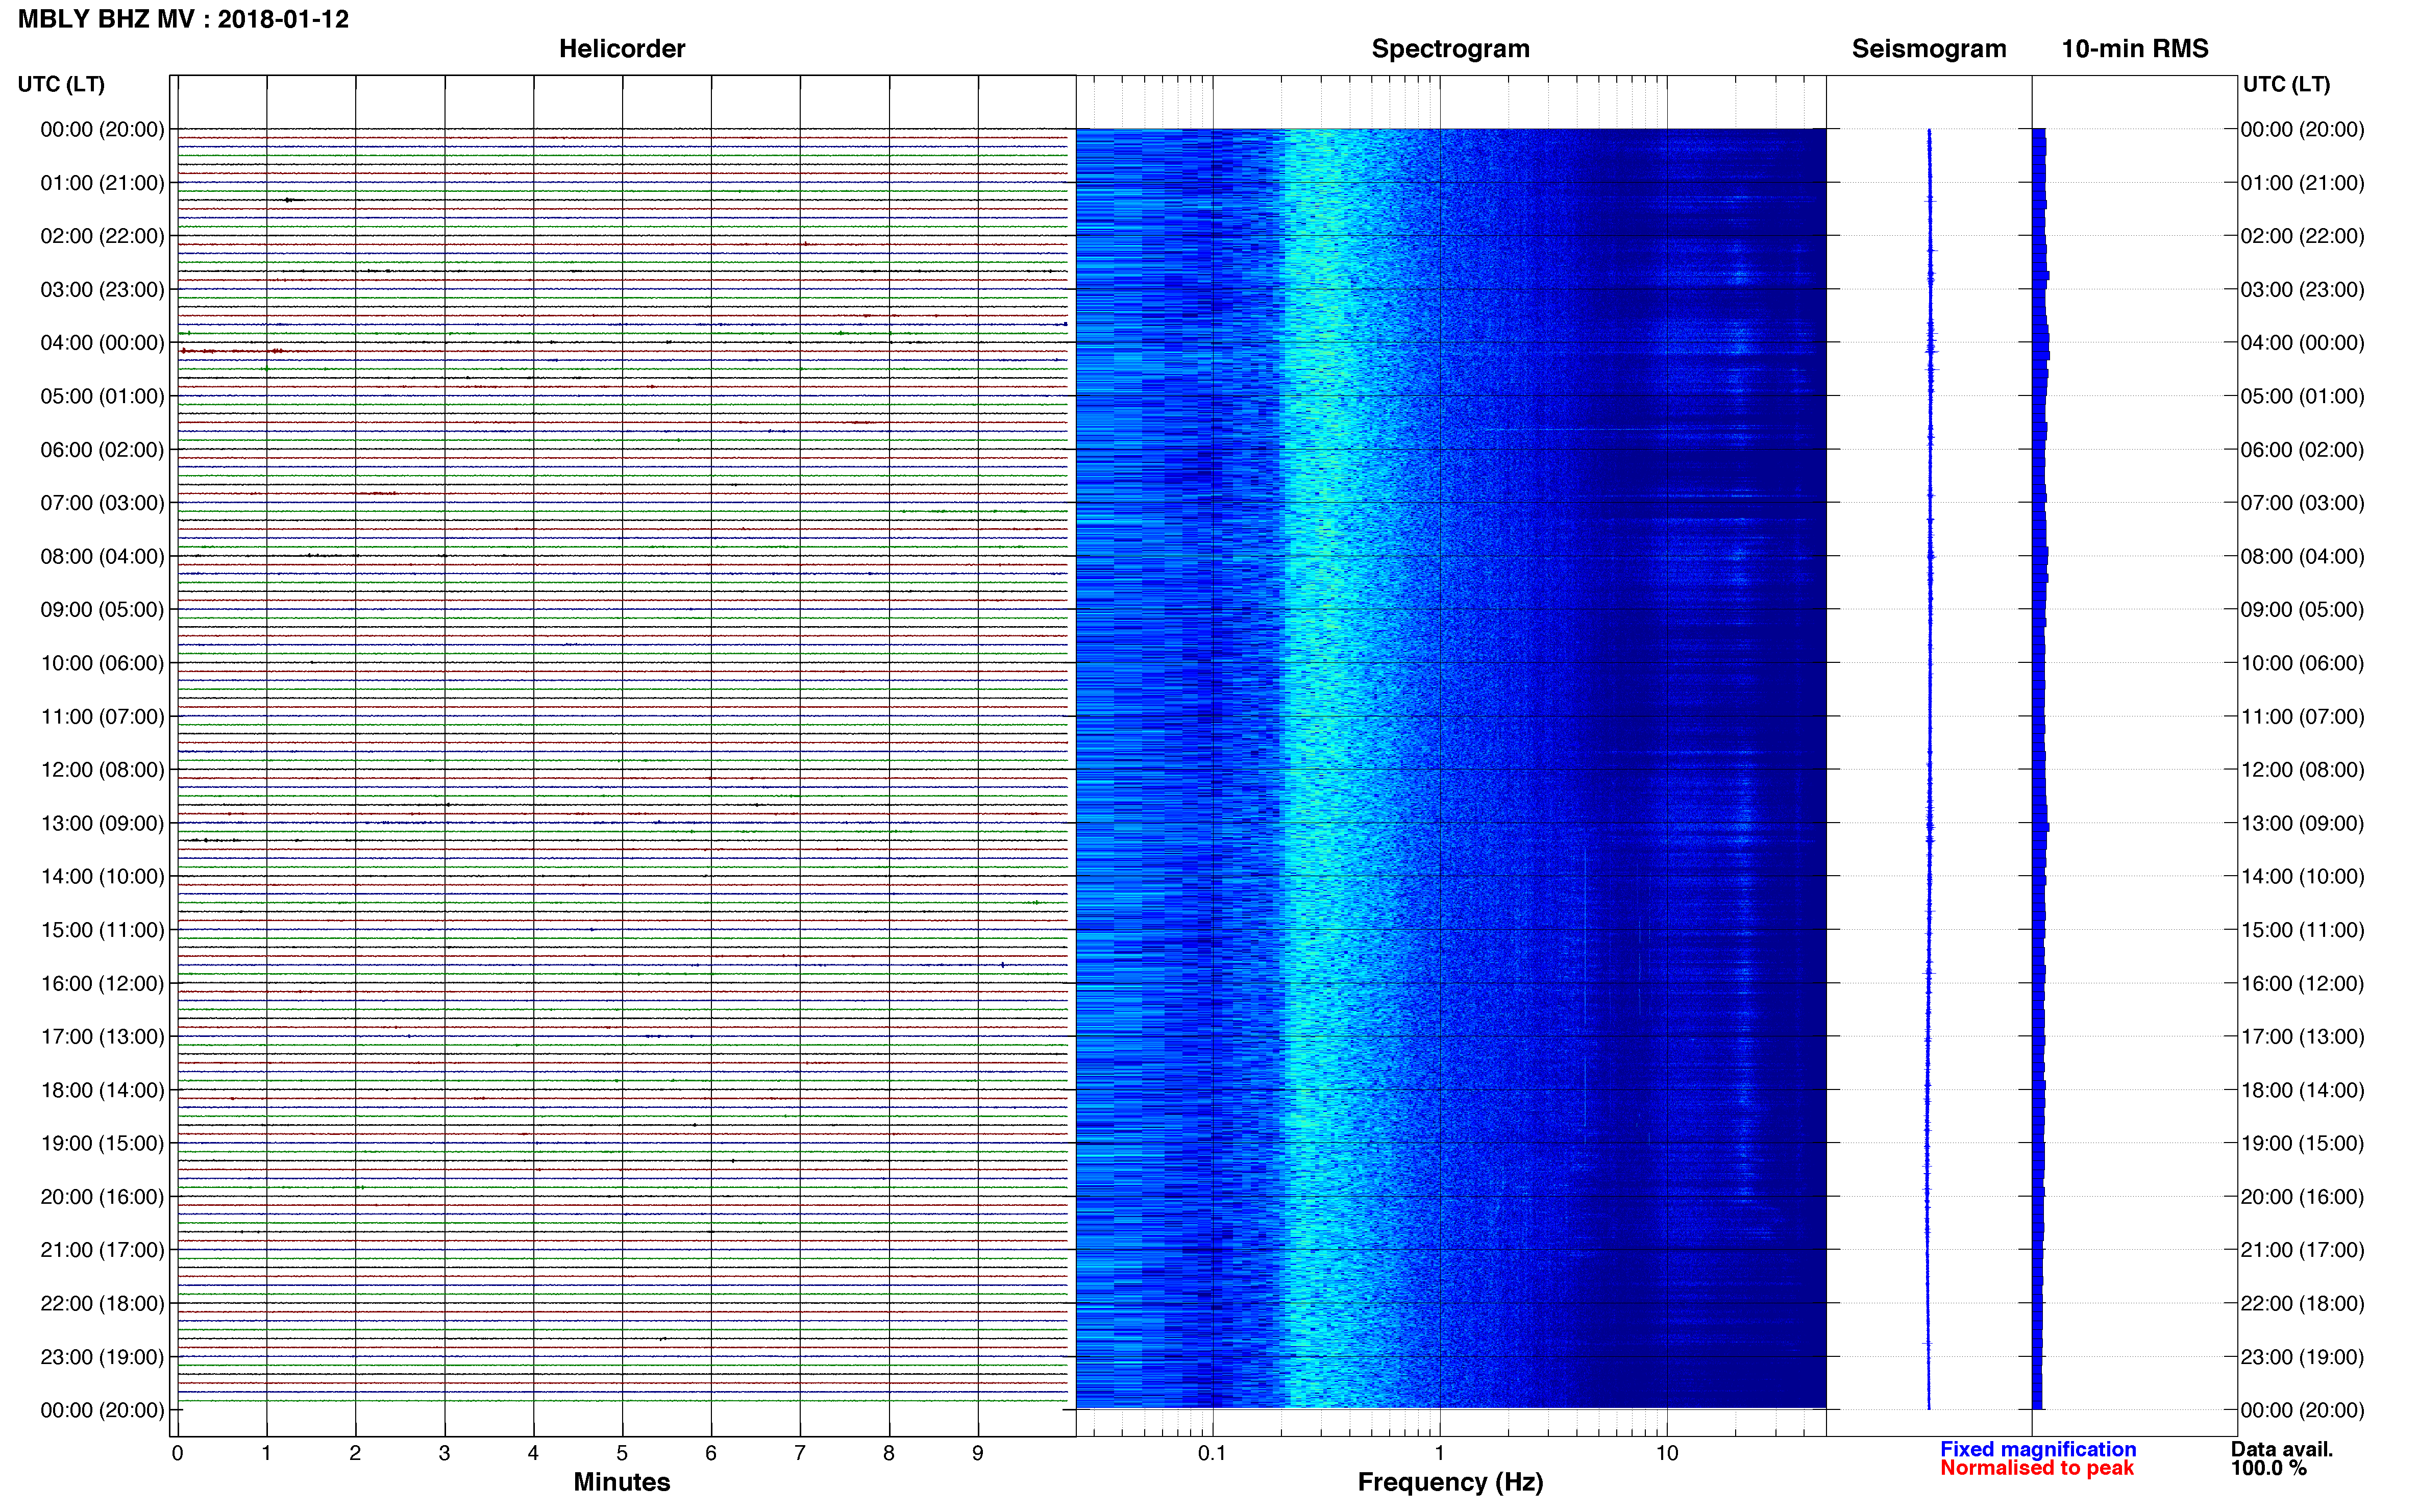2419x1512 pixels.
Task: Click the left '23:00 (19:00)' time label
Action: pyautogui.click(x=102, y=1357)
